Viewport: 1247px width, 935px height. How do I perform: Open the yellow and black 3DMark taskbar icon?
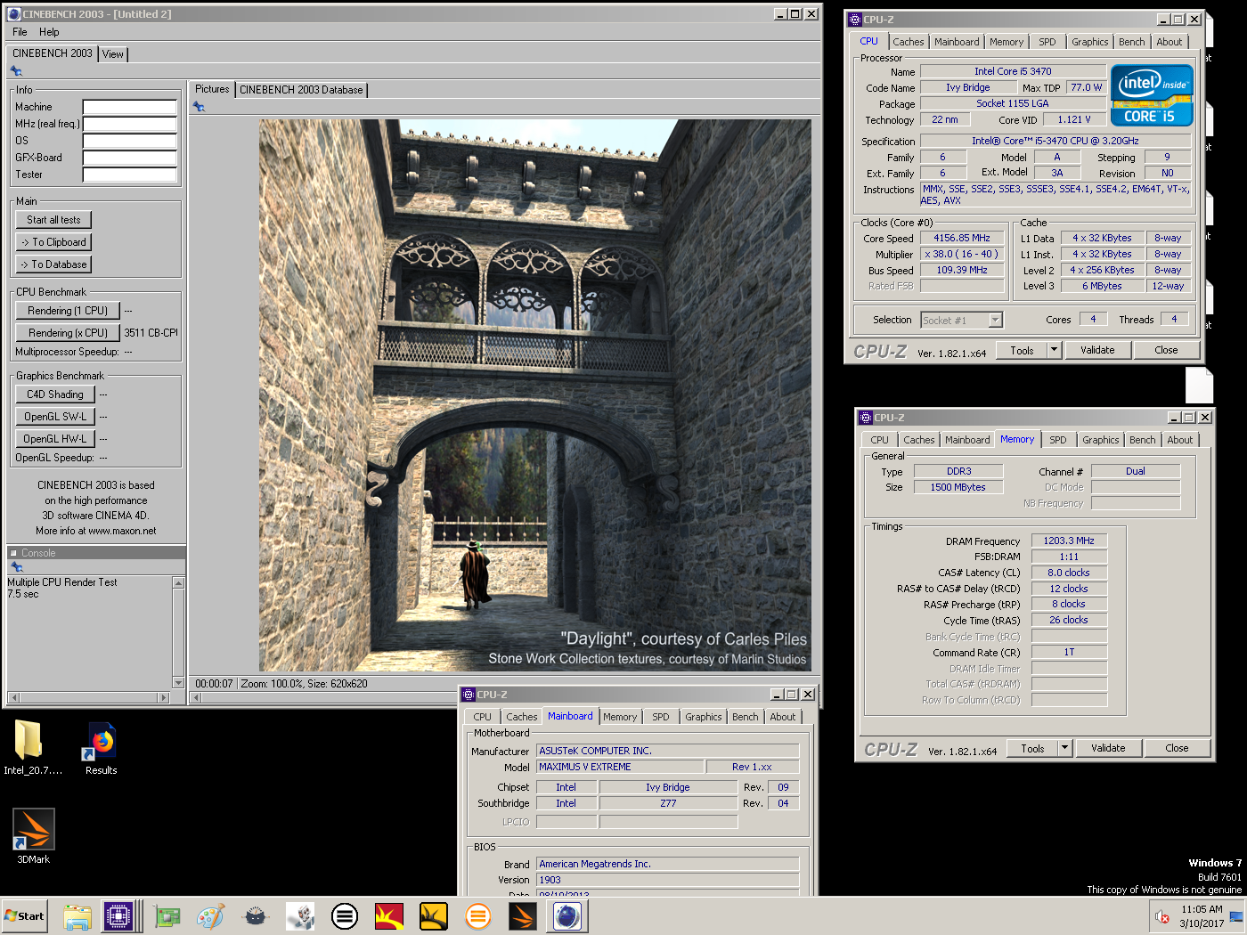(x=434, y=916)
